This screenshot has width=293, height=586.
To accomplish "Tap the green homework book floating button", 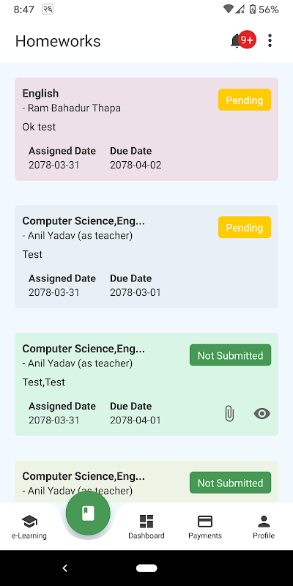I will click(88, 513).
